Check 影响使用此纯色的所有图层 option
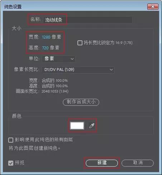 [11, 140]
